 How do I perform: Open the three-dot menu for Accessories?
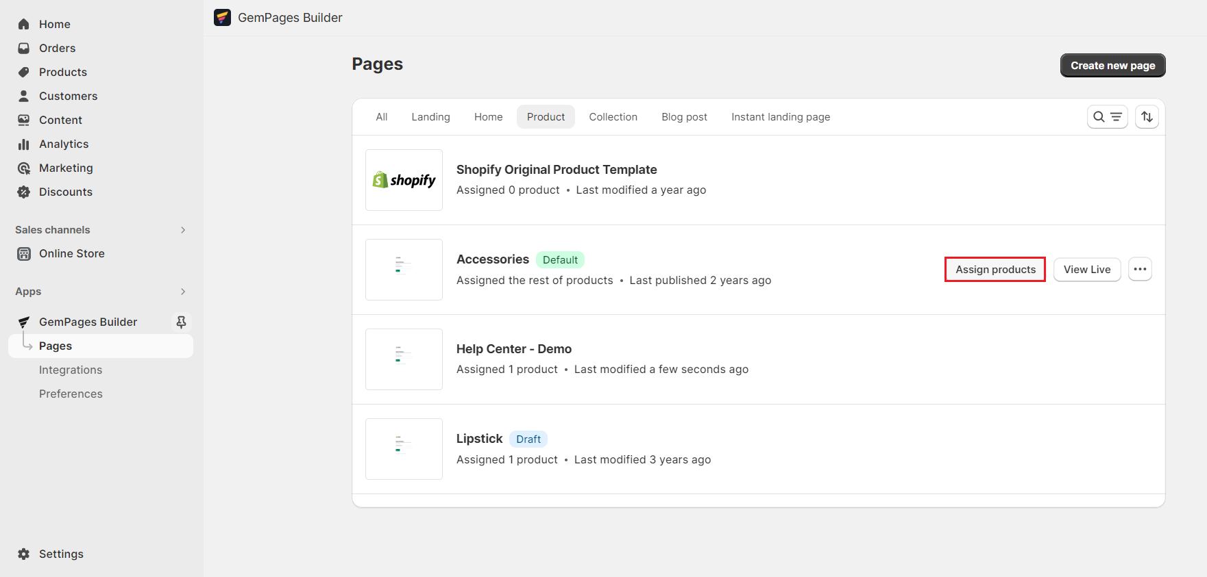(x=1140, y=270)
